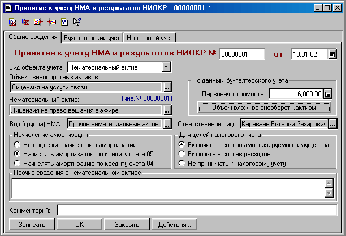Viewport: 346px width, 236px height.
Task: Click 'Объем влож. во внеоборотн.активы' button
Action: 264,108
